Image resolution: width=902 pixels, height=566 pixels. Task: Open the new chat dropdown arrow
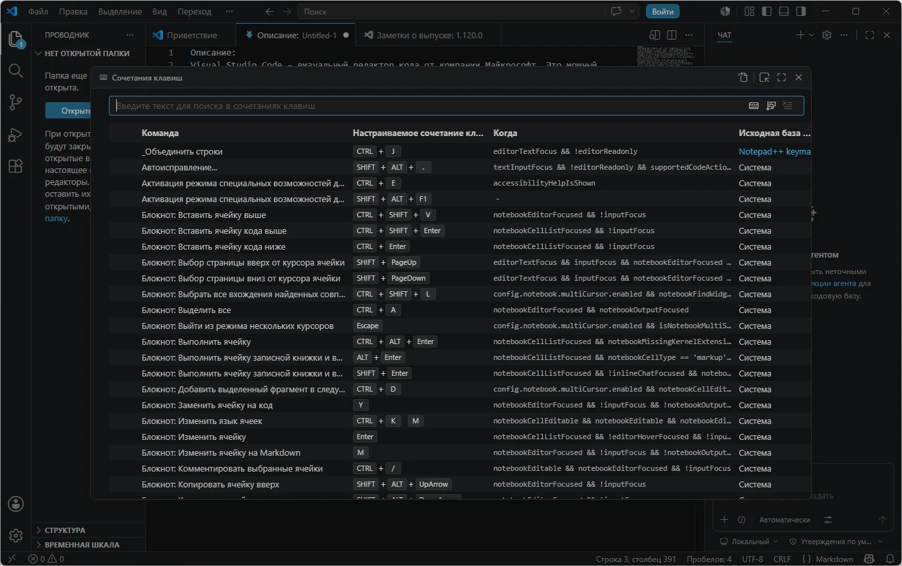coord(812,35)
